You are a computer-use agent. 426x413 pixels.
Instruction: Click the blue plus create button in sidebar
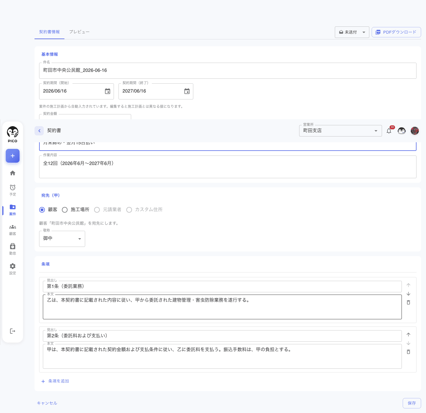coord(13,156)
